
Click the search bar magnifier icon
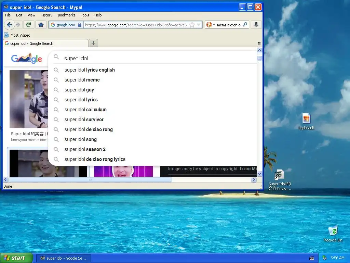(x=245, y=25)
